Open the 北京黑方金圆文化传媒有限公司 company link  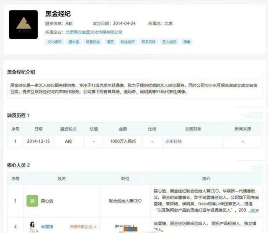coord(94,32)
